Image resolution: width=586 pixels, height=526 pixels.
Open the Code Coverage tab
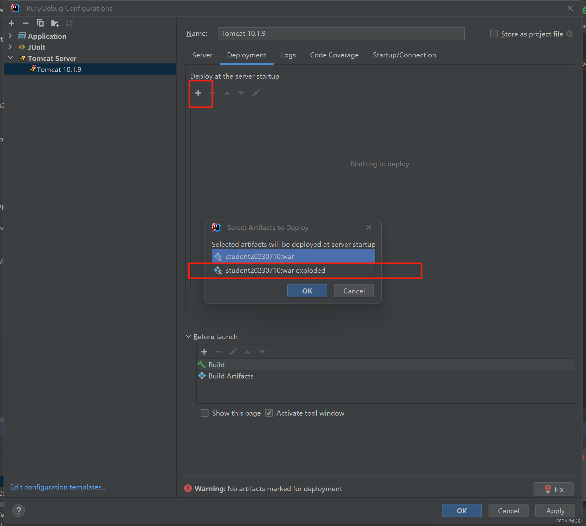tap(334, 55)
